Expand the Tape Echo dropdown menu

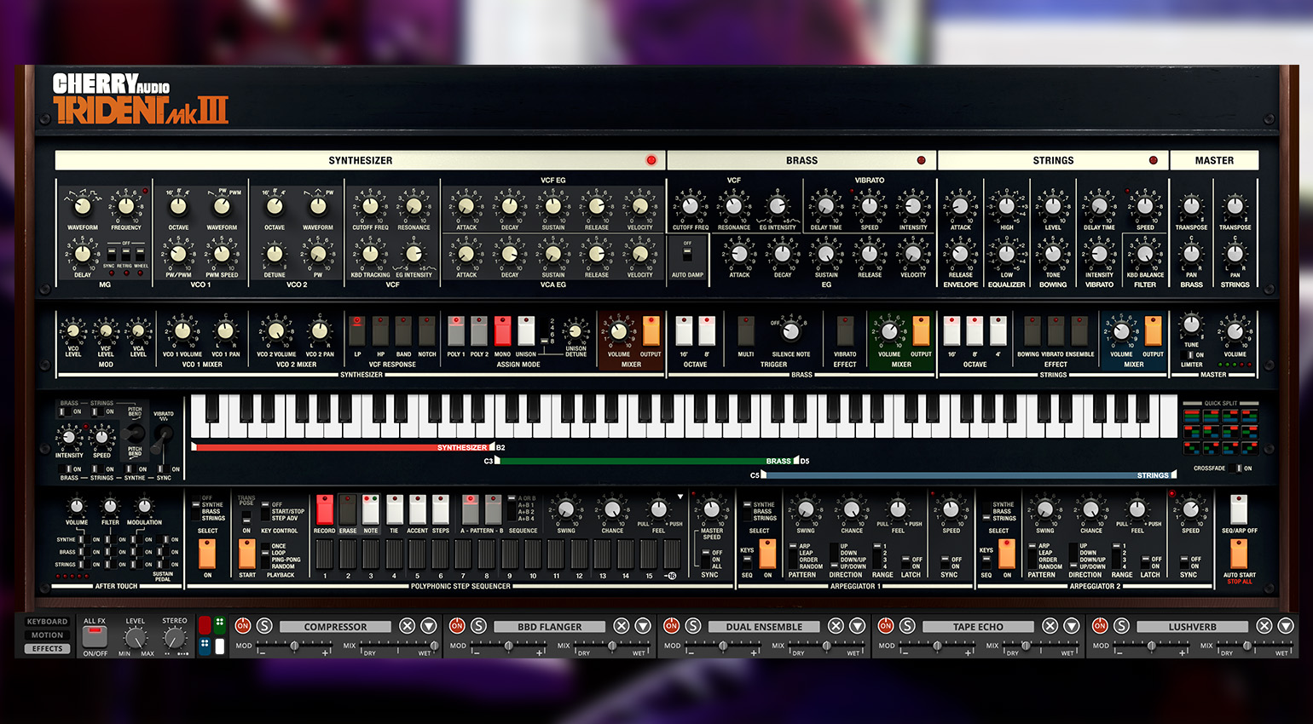click(x=1072, y=626)
